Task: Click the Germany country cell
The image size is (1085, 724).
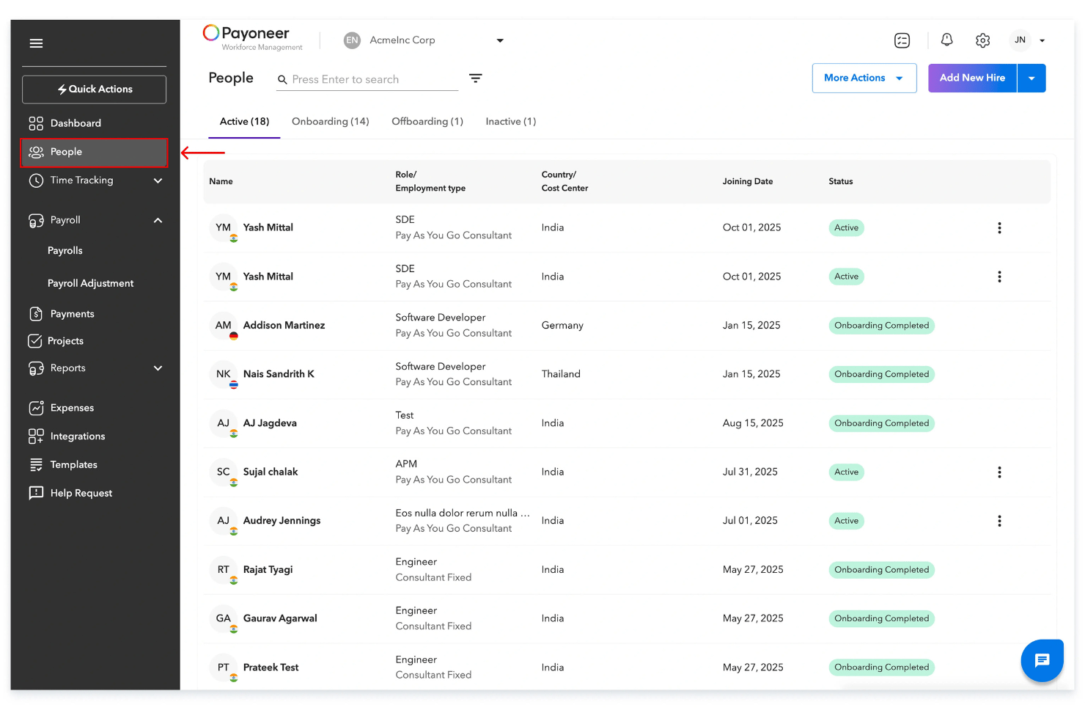Action: (x=562, y=326)
